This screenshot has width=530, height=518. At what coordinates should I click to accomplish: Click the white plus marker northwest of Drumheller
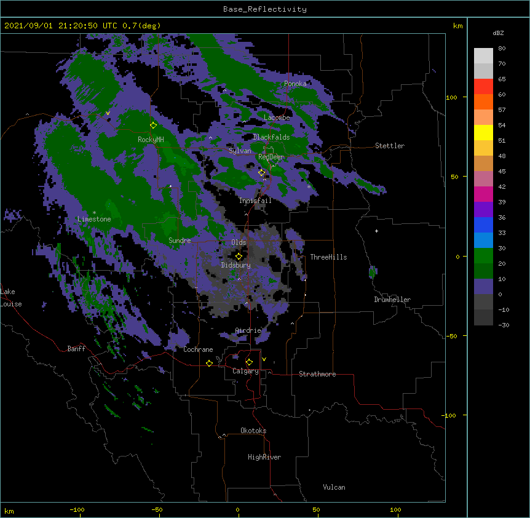pos(376,231)
